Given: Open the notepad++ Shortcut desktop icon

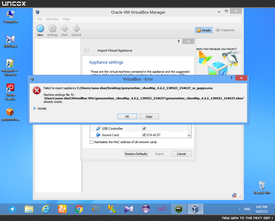Looking at the screenshot, I should pyautogui.click(x=10, y=67).
